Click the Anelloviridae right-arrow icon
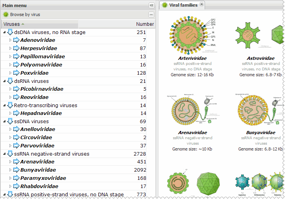 point(16,129)
